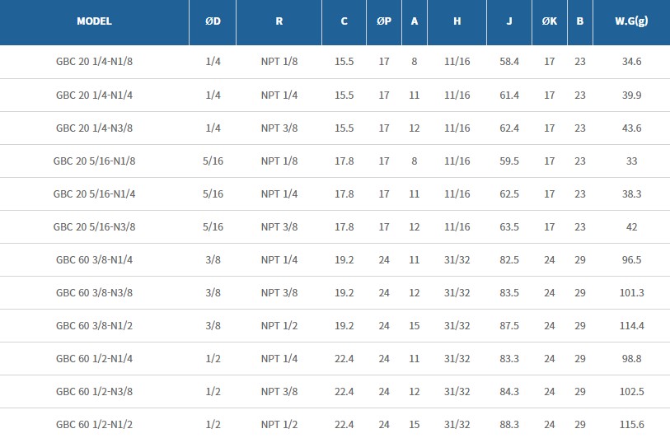Select the J column header
The height and width of the screenshot is (438, 670).
click(509, 21)
